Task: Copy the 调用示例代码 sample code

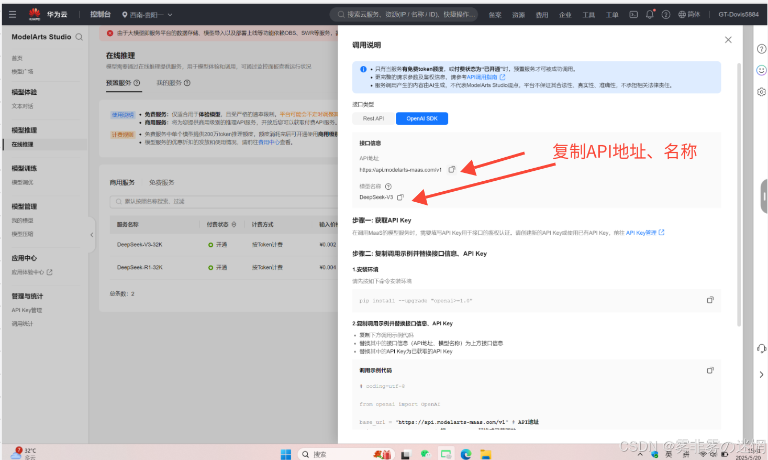Action: pos(710,370)
